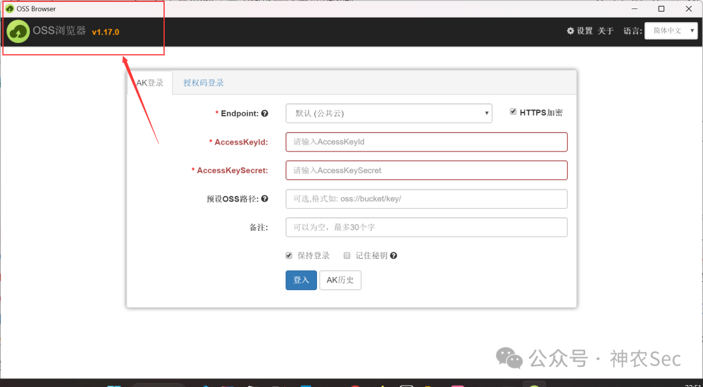This screenshot has height=387, width=703.
Task: Switch to the AK登录 tab
Action: (x=150, y=83)
